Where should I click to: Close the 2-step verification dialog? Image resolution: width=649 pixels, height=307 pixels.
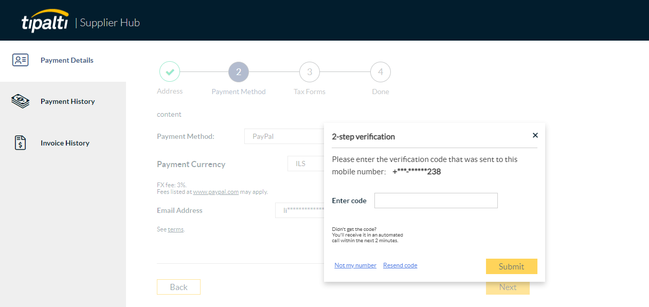pyautogui.click(x=535, y=135)
